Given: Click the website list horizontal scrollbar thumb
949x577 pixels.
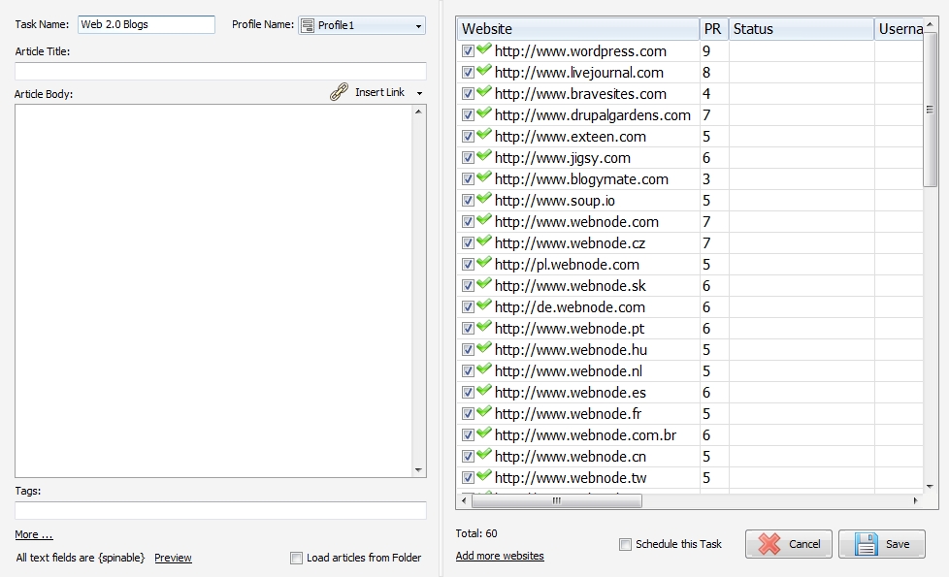Looking at the screenshot, I should [556, 500].
